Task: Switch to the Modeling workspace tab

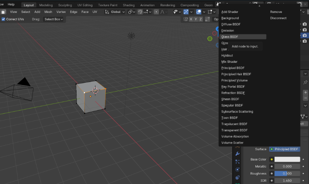Action: pyautogui.click(x=46, y=5)
